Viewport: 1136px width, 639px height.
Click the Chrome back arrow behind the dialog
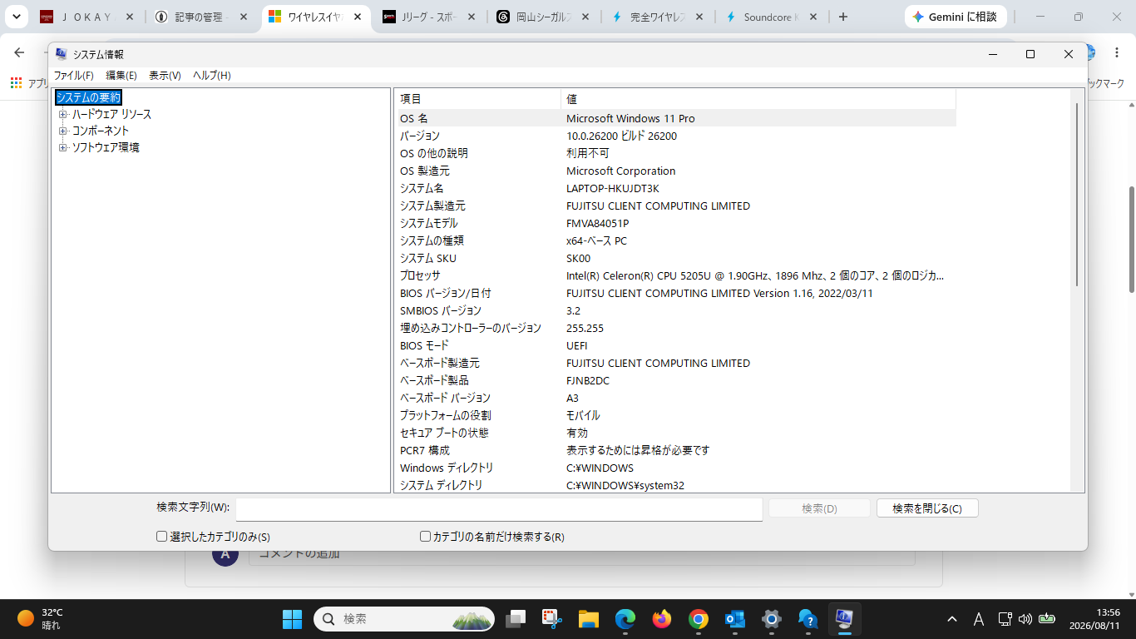tap(19, 52)
